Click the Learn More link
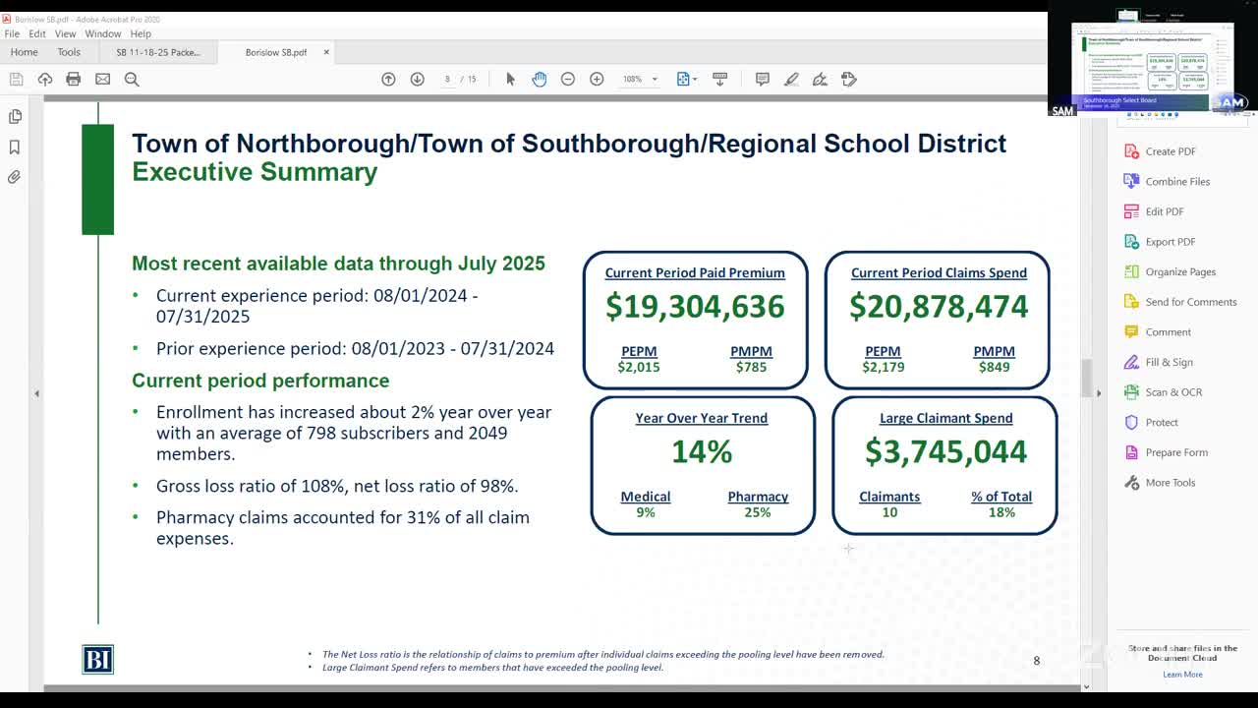Viewport: 1258px width, 708px height. [x=1182, y=675]
